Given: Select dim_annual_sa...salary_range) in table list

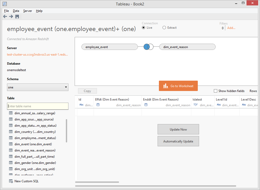Looking at the screenshot, I should (x=35, y=113).
